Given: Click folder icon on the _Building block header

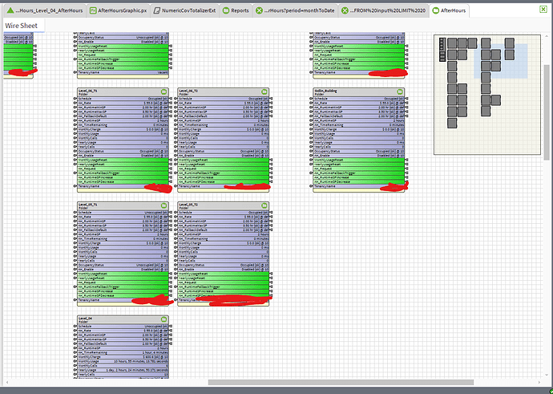Looking at the screenshot, I should click(400, 91).
